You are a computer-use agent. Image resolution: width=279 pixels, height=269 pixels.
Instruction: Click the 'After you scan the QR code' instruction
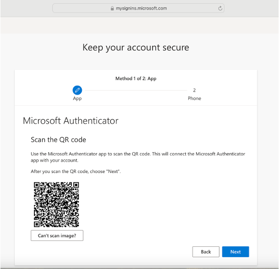click(x=76, y=171)
